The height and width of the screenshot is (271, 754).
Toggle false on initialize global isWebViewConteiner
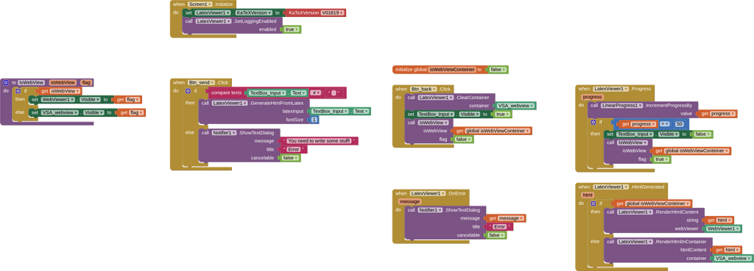coord(497,70)
